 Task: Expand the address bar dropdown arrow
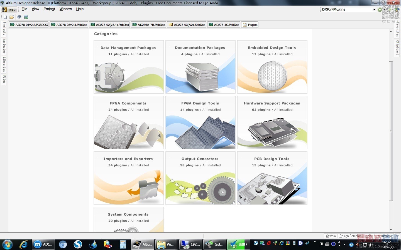(374, 9)
